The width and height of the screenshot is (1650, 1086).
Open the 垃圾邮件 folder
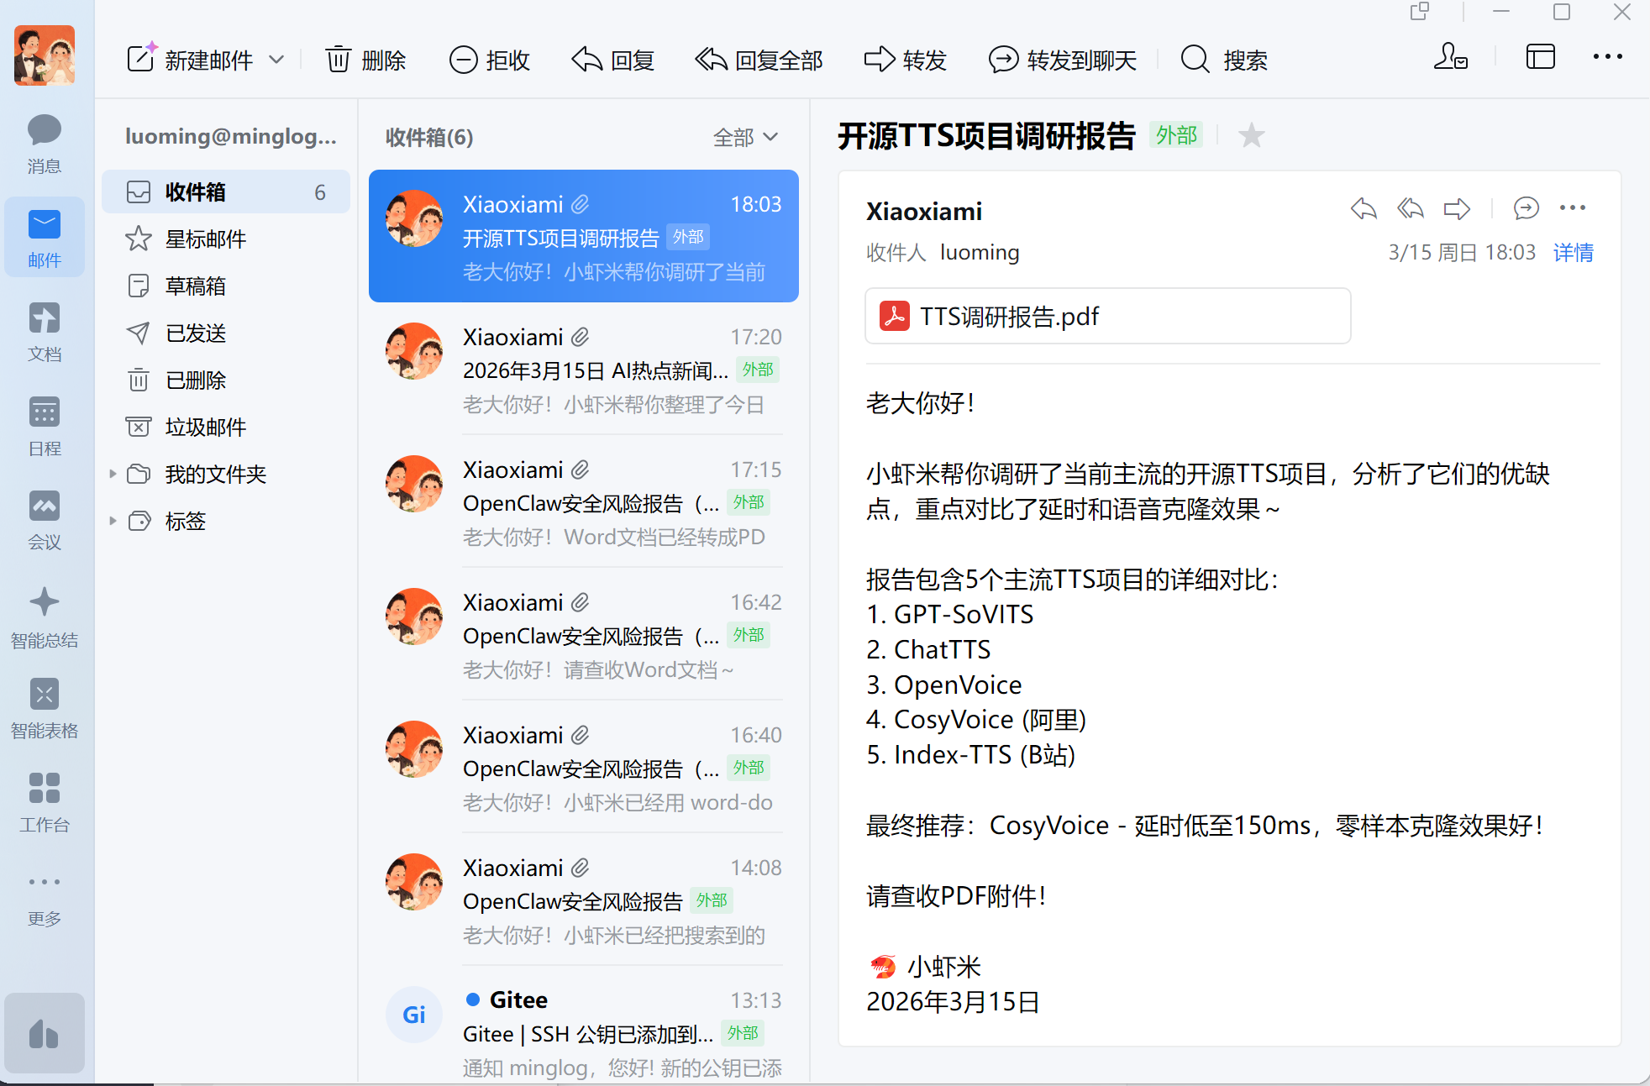(x=205, y=428)
